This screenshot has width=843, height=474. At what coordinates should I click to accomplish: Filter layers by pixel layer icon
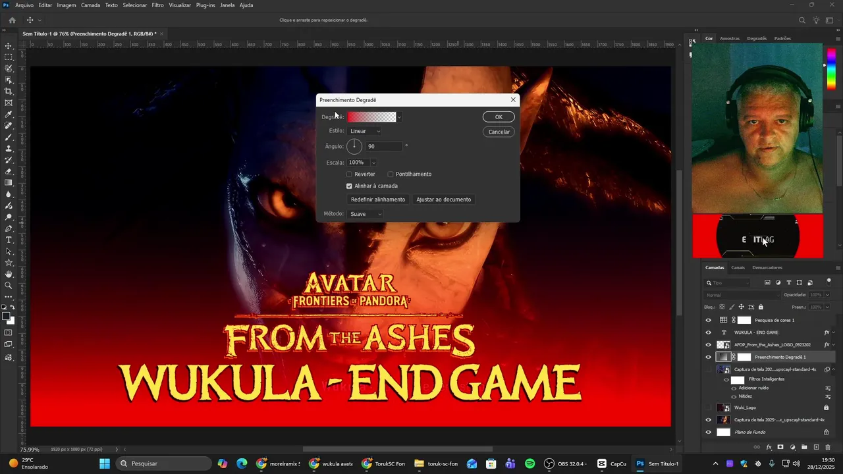767,282
